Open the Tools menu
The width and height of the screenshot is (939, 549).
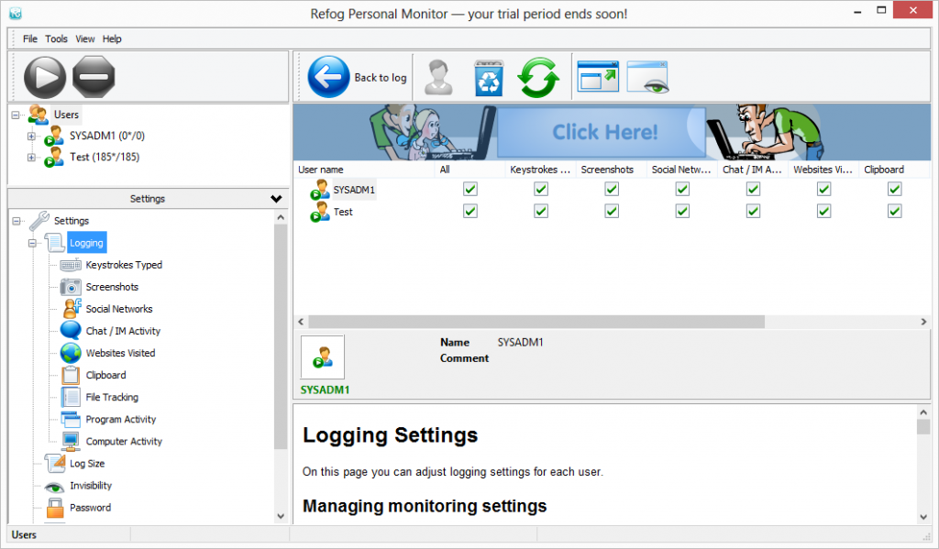click(57, 39)
